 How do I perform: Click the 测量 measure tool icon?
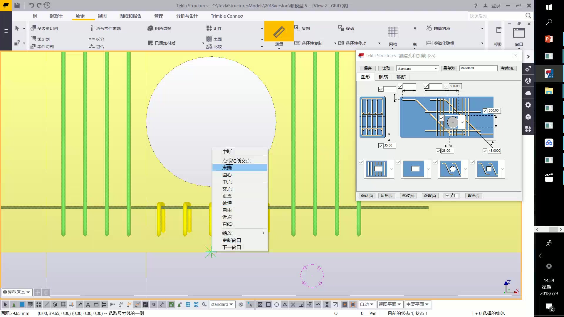[x=279, y=32]
